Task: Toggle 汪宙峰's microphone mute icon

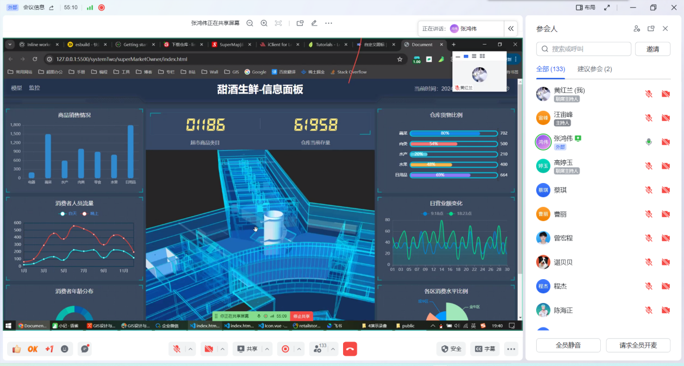Action: pyautogui.click(x=649, y=118)
